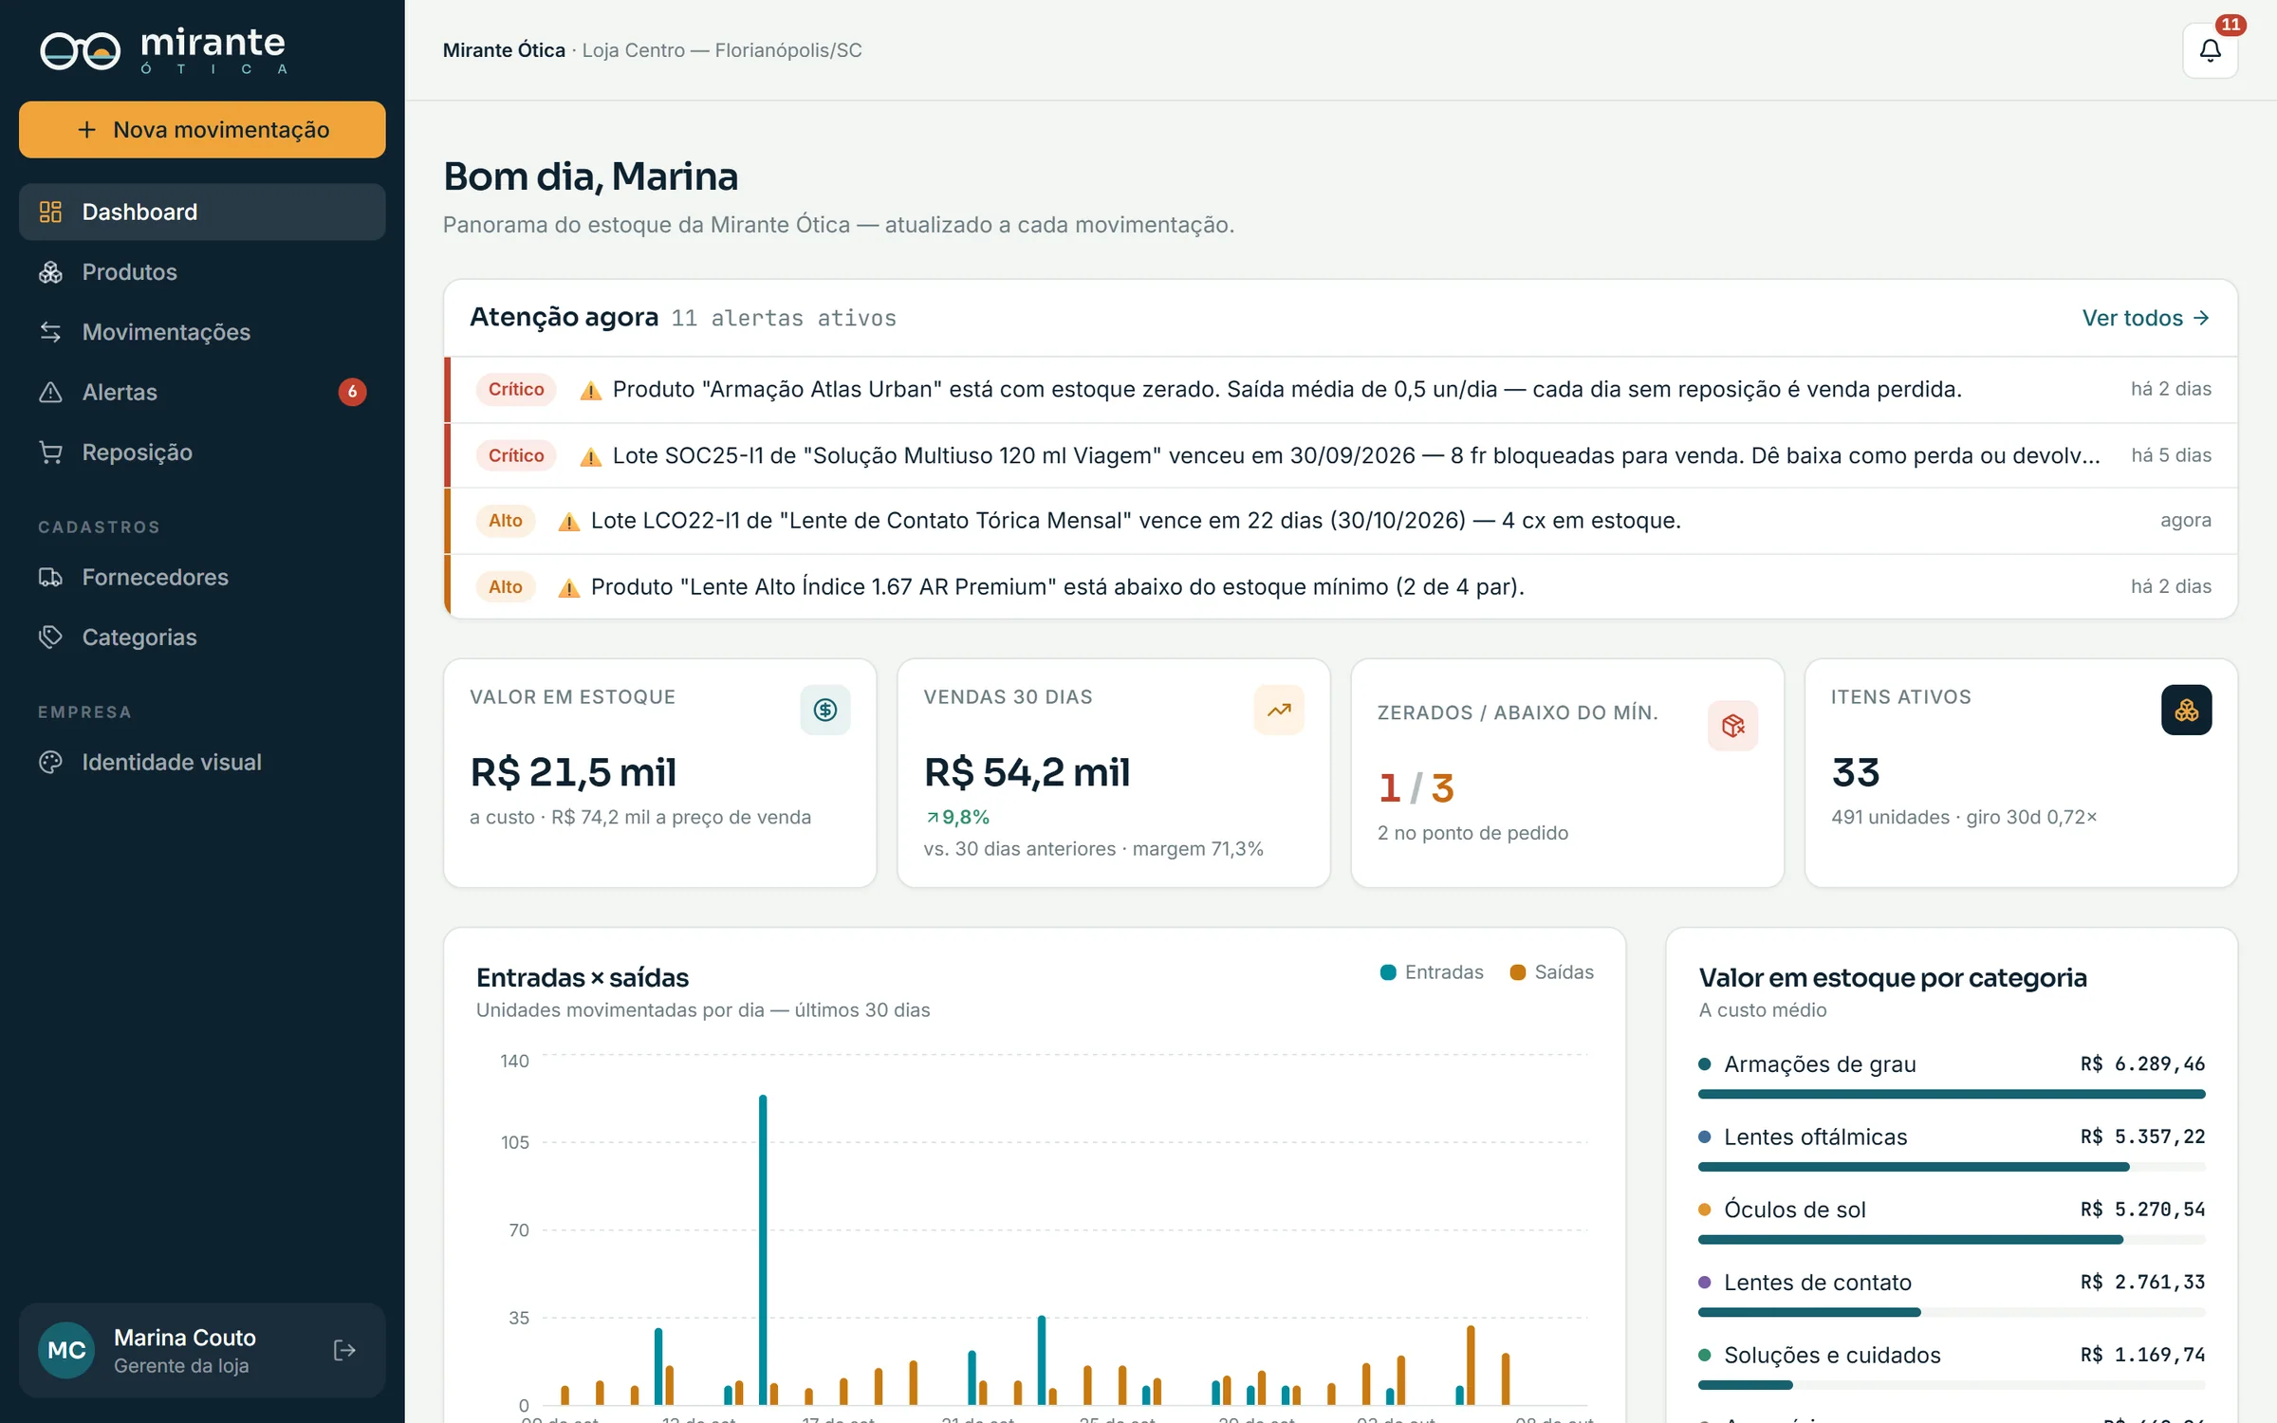
Task: Open the Lente Alto Índice 1.67 alert
Action: tap(1341, 586)
